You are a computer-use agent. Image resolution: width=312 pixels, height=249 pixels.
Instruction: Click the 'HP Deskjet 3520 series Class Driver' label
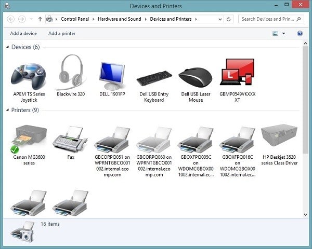pos(279,160)
